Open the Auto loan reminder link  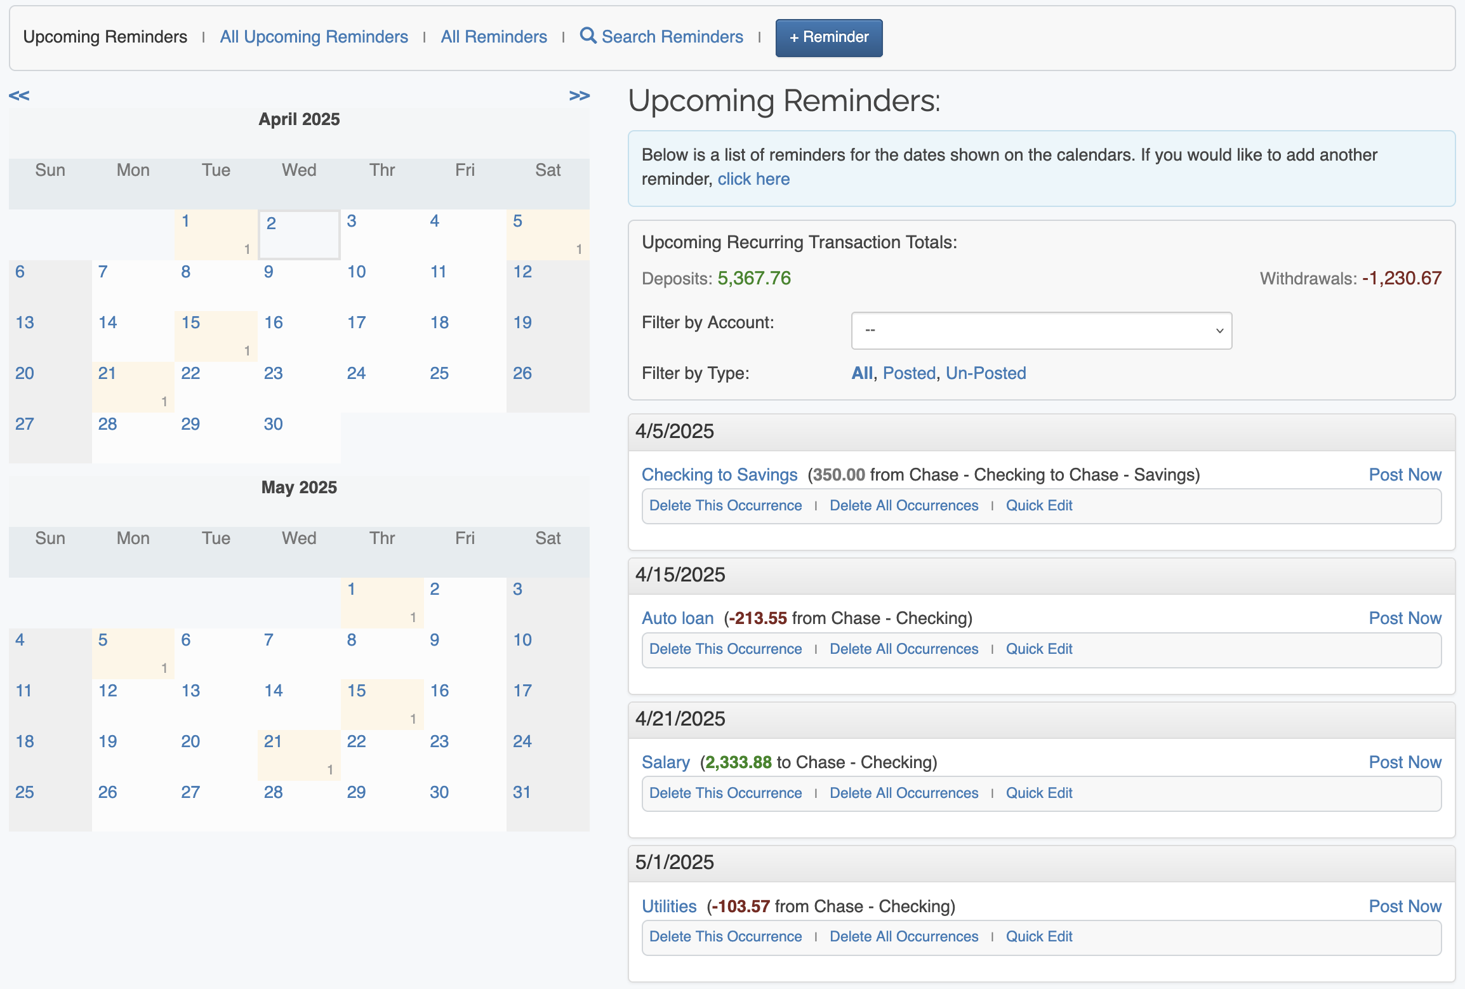point(677,618)
